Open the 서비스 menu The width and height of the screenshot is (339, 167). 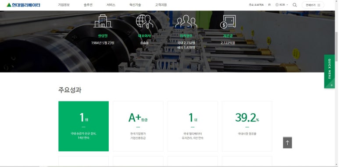coord(111,5)
